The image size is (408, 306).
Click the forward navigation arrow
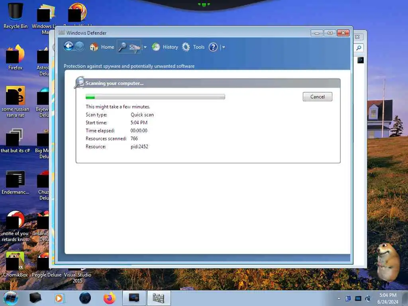(80, 47)
